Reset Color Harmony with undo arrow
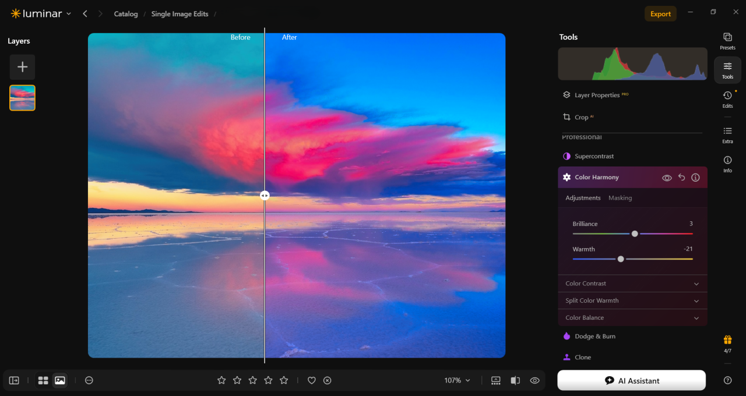The image size is (746, 396). click(681, 178)
